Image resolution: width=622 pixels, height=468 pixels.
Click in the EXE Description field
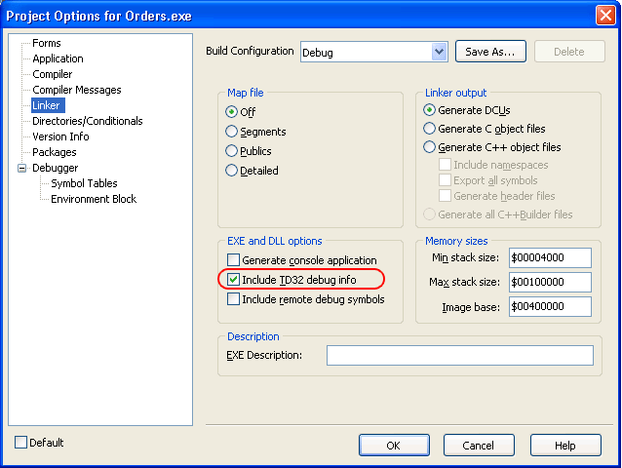pyautogui.click(x=459, y=355)
